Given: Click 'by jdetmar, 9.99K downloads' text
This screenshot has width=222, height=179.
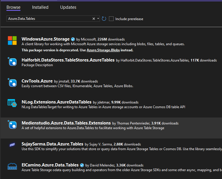Looking at the screenshot, I should [116, 102].
